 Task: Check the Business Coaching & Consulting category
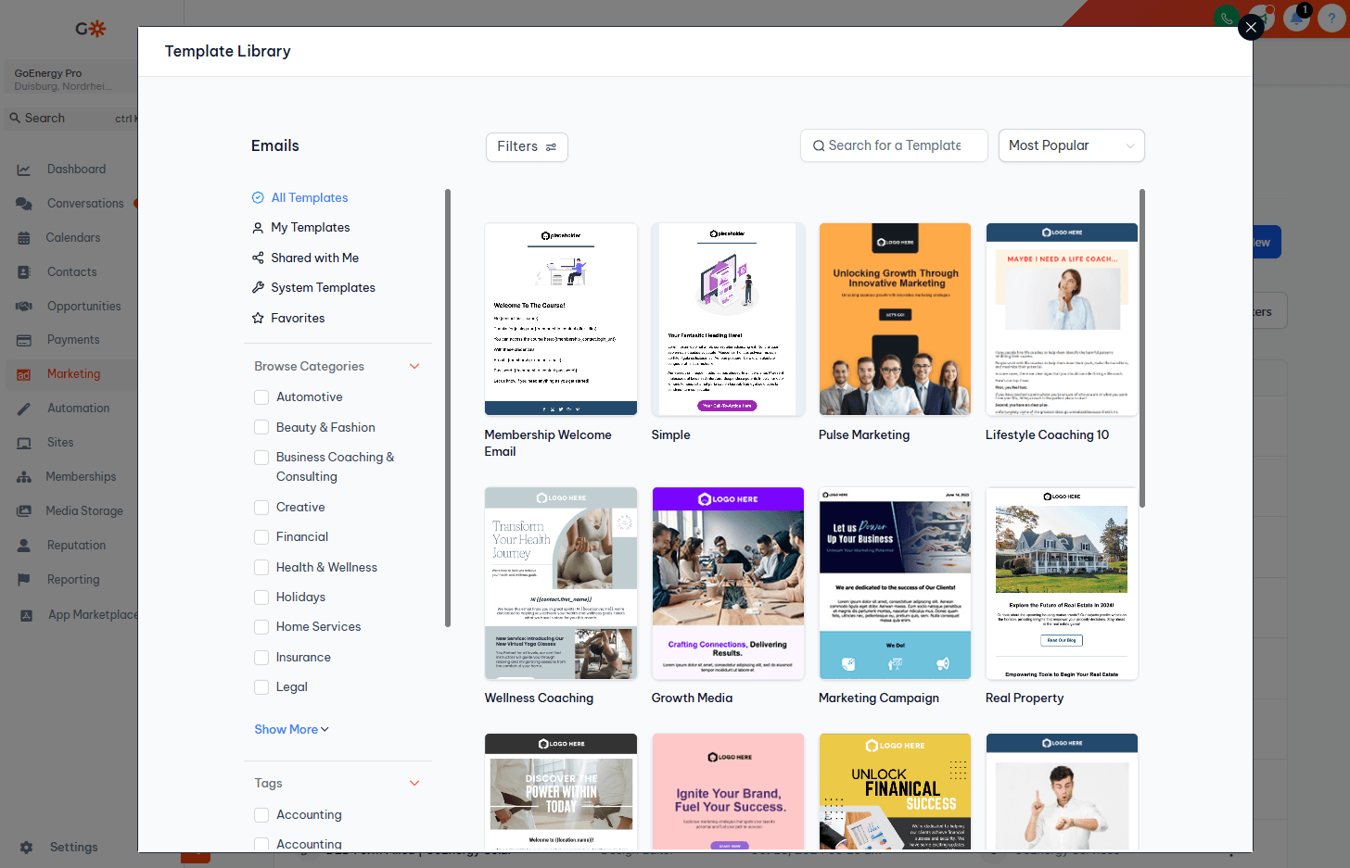coord(261,458)
